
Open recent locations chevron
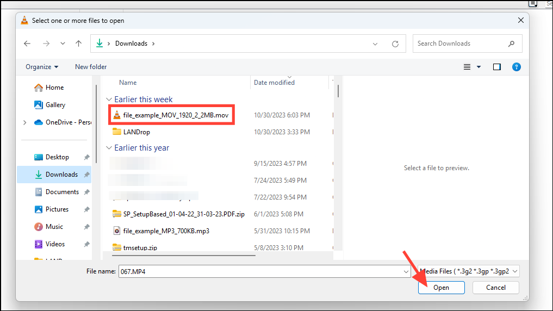coord(63,43)
